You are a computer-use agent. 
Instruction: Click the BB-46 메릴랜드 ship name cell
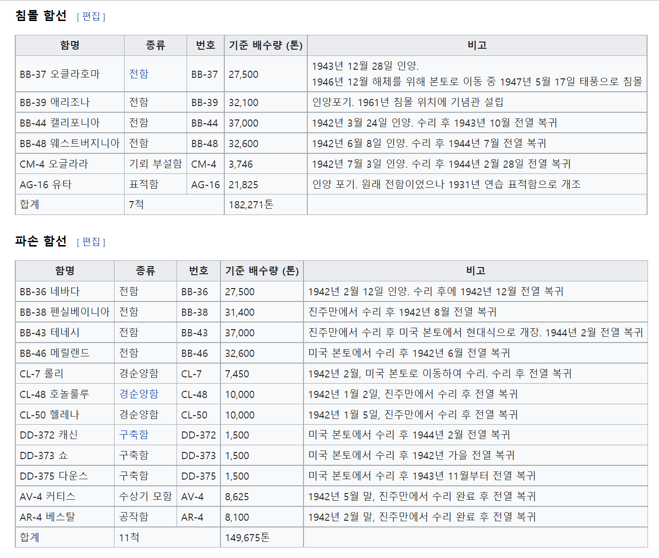point(65,353)
